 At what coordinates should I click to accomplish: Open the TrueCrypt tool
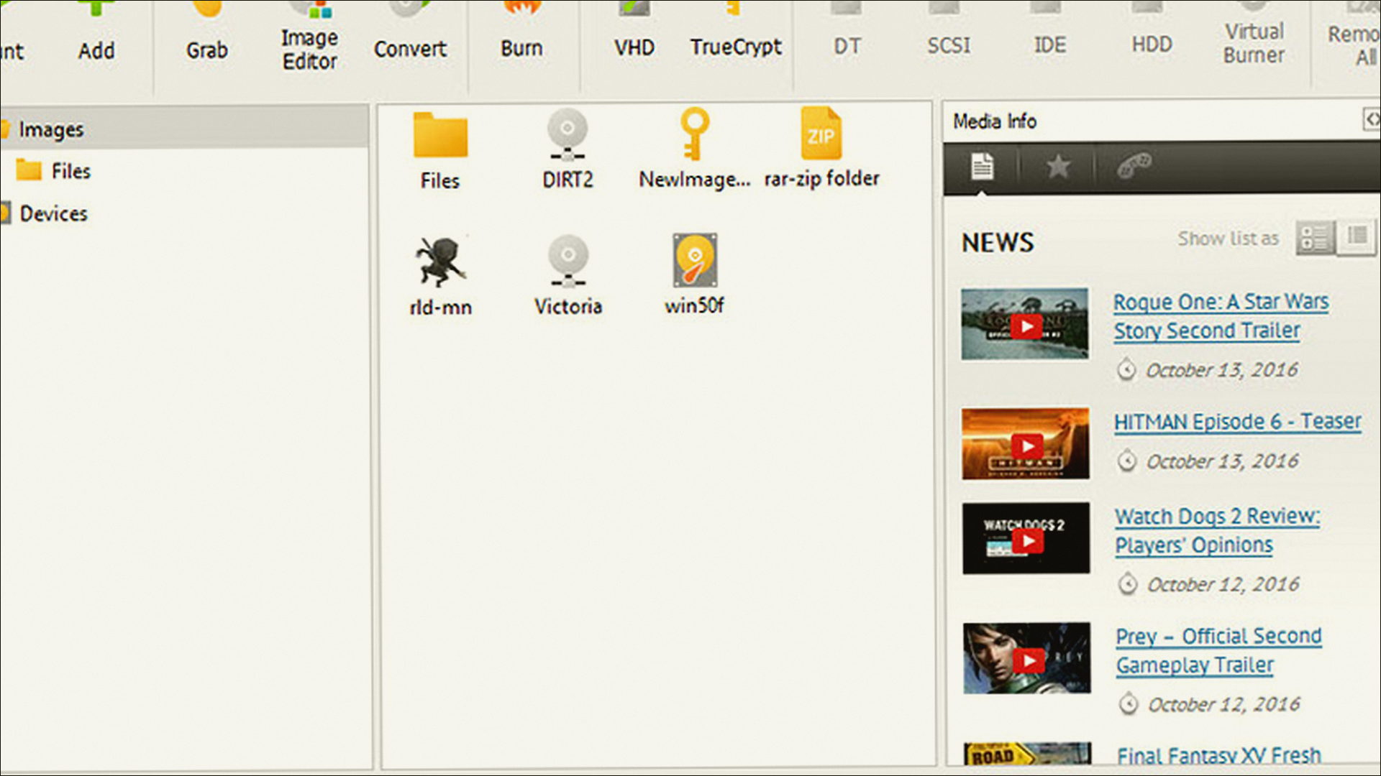point(736,30)
